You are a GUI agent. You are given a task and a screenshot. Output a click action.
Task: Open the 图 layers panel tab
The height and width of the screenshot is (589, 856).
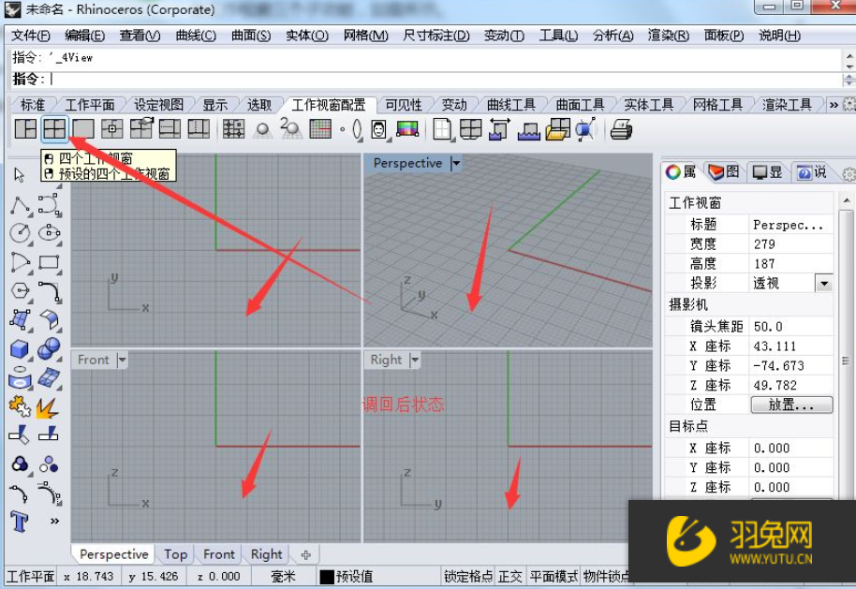(724, 172)
